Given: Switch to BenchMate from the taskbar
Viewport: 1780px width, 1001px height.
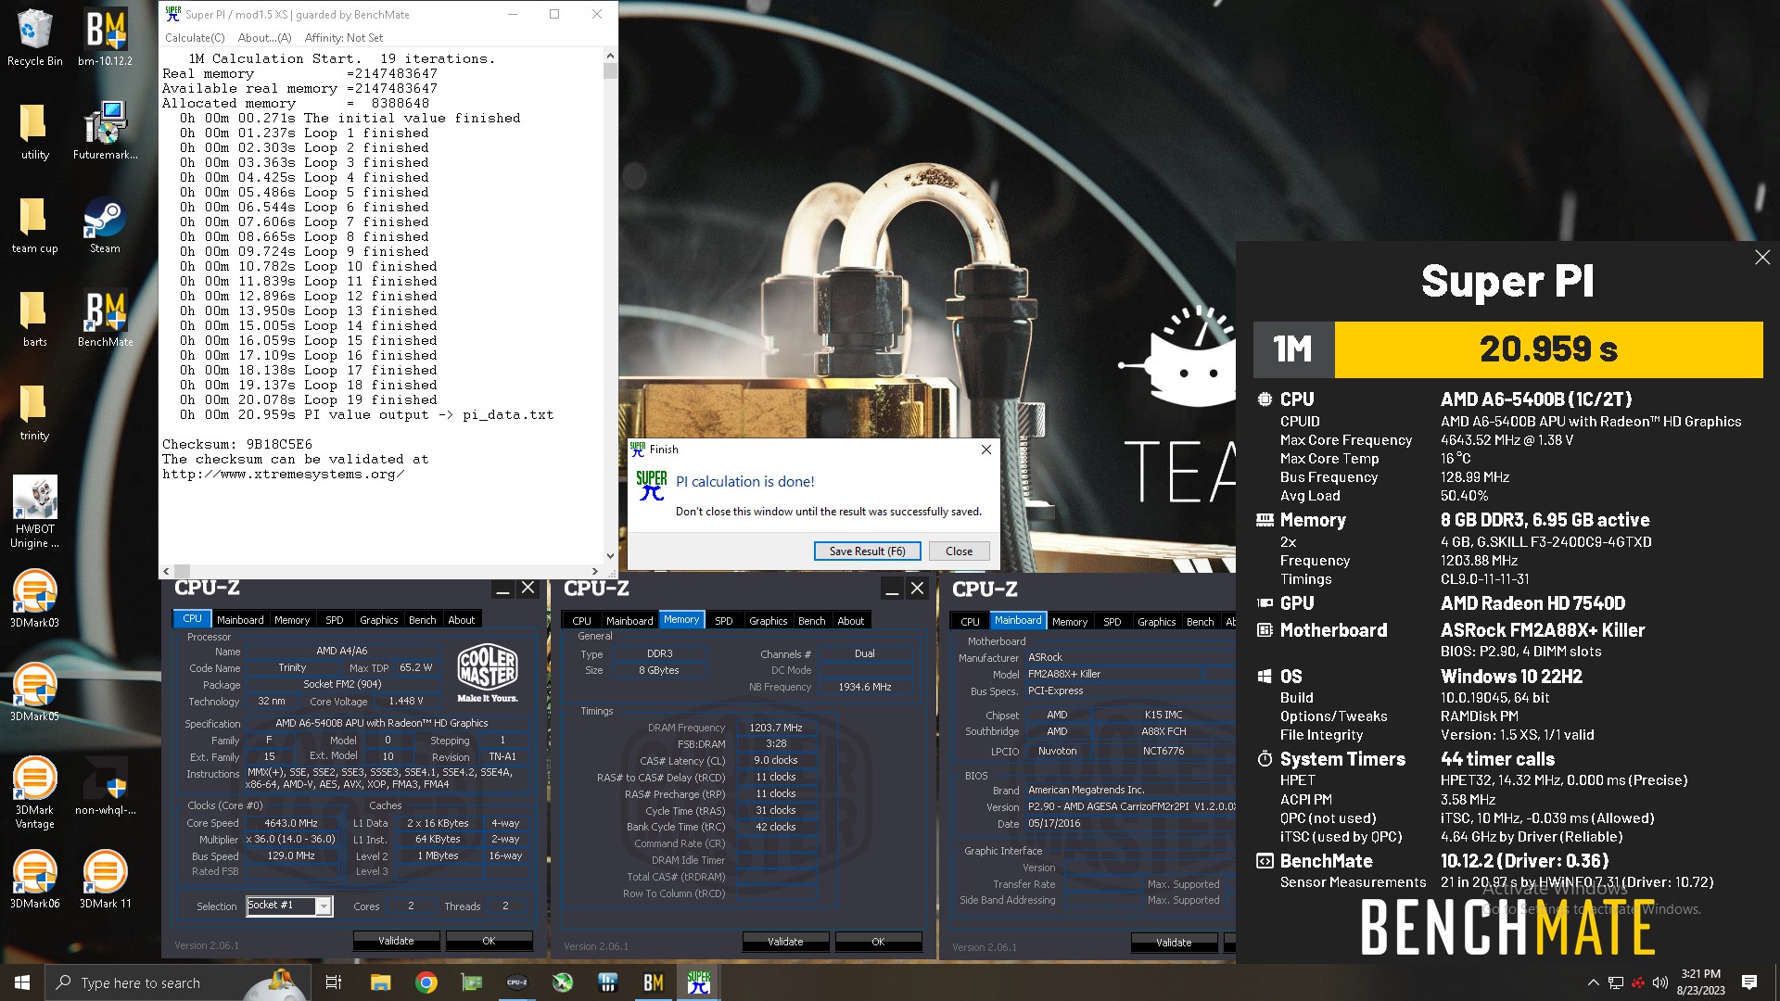Looking at the screenshot, I should (x=654, y=982).
